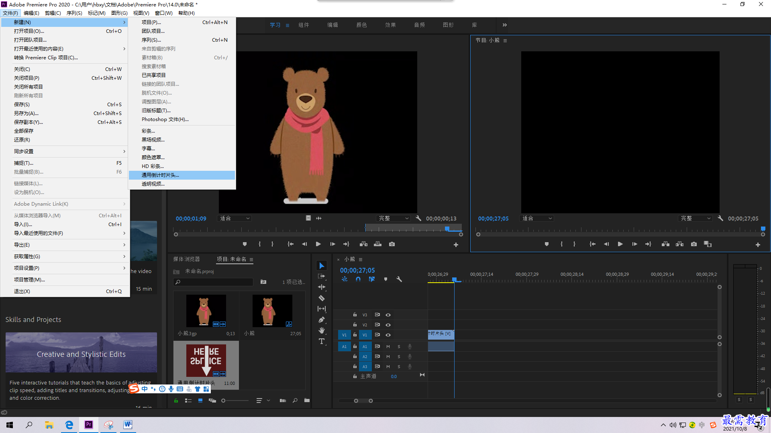Click Drag Video Only icon in source monitor
The height and width of the screenshot is (433, 771).
(308, 218)
